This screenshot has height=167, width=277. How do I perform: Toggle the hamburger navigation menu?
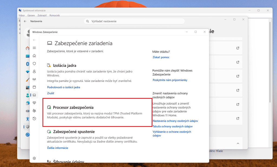pos(34,48)
